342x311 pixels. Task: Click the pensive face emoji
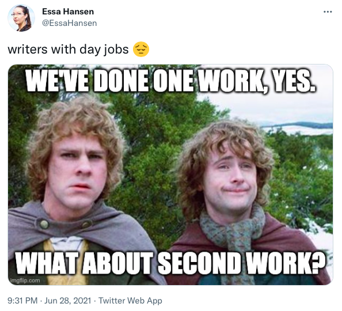pos(141,49)
